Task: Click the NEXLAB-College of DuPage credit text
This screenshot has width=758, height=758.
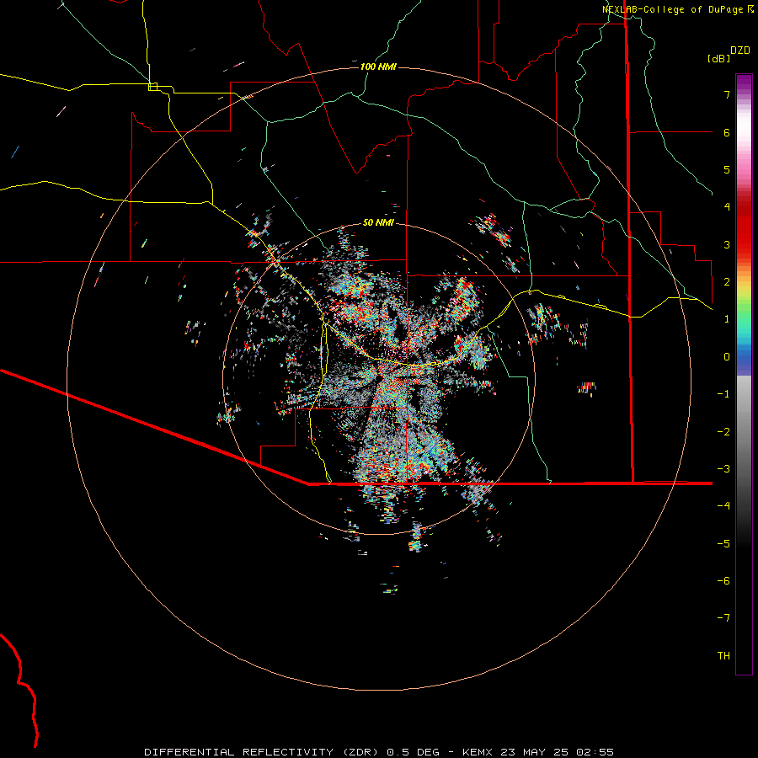Action: pos(672,9)
